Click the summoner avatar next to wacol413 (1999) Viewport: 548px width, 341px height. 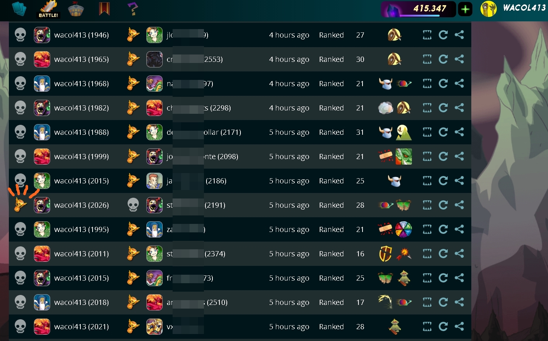[x=42, y=157]
